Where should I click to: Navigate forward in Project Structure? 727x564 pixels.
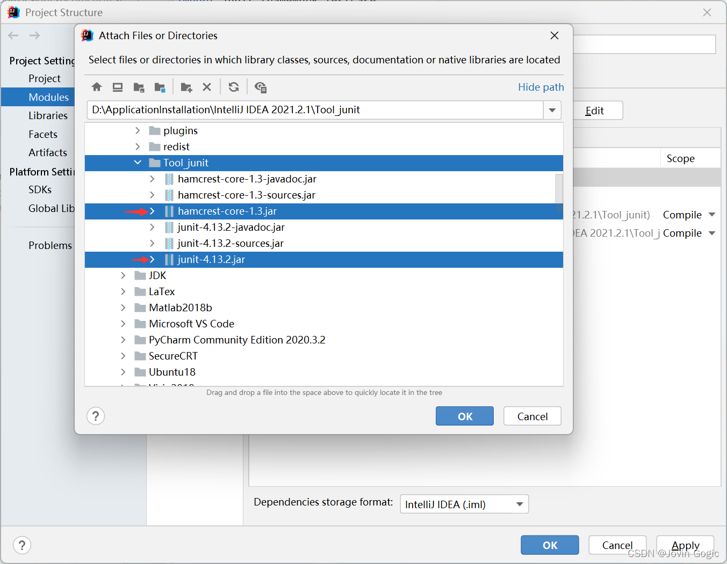coord(34,35)
